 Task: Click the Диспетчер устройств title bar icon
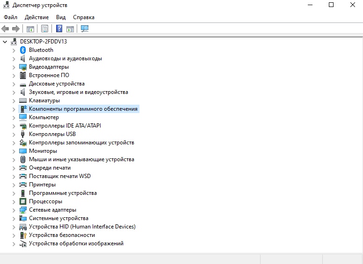point(7,5)
